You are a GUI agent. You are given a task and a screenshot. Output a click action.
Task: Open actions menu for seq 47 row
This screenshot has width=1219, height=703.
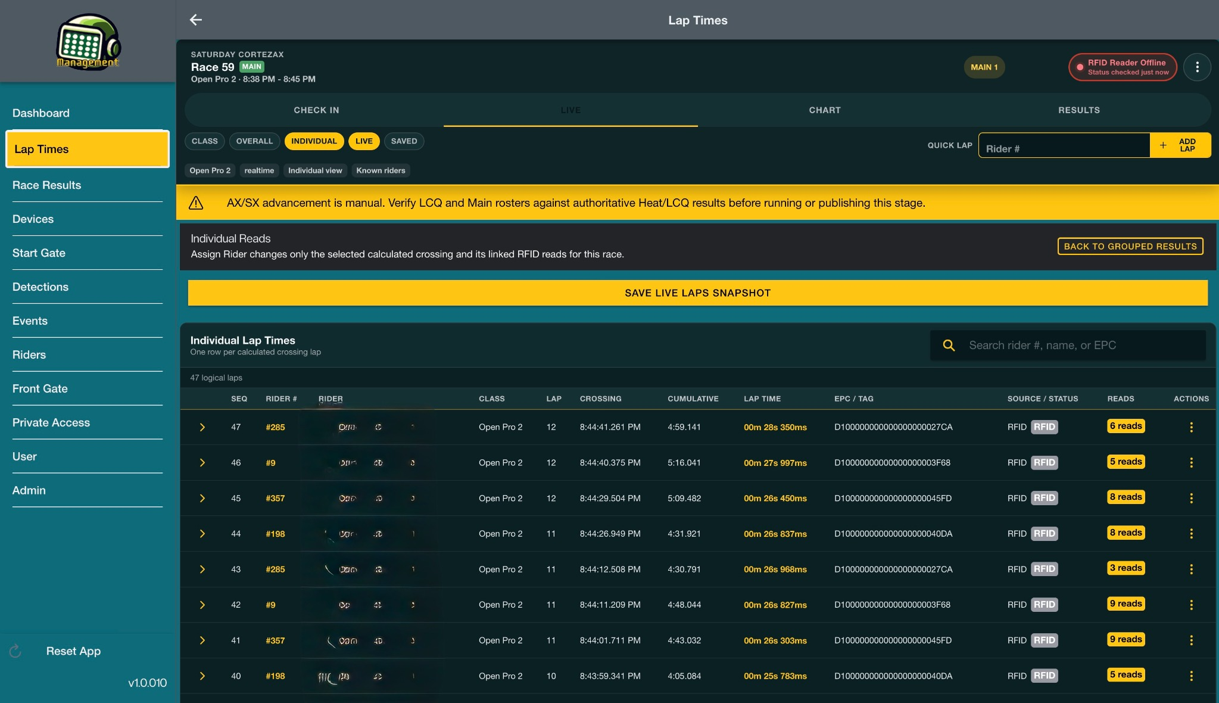(x=1191, y=427)
